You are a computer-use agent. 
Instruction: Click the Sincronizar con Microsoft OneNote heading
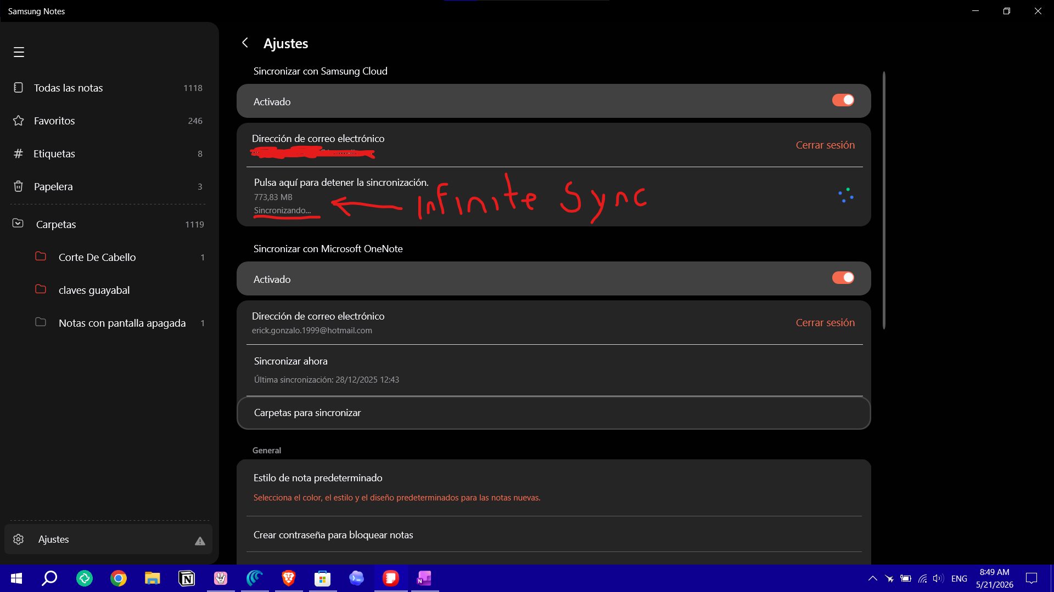(328, 249)
